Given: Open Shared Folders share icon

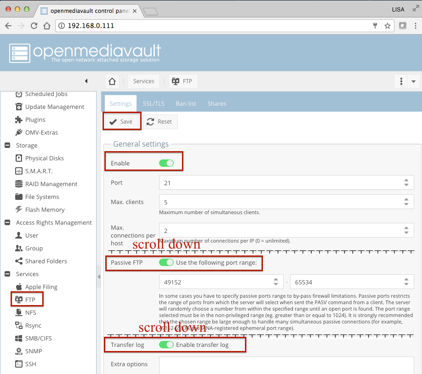Looking at the screenshot, I should click(x=18, y=261).
